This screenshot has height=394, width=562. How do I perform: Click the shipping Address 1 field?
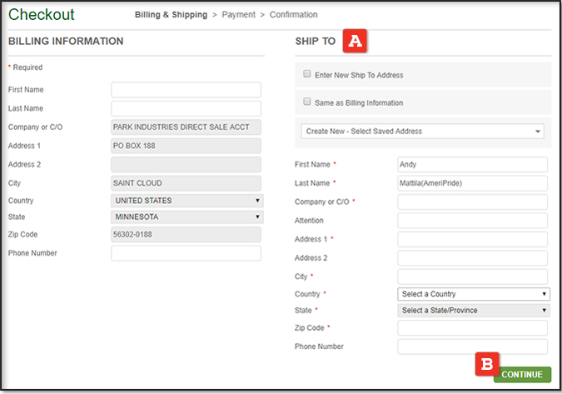tap(472, 239)
